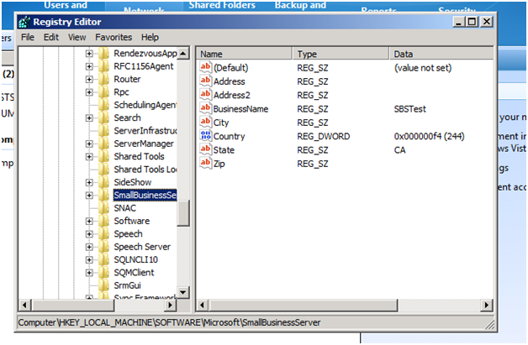Open Users and Groups tab in background console
528x345 pixels.
[x=66, y=5]
